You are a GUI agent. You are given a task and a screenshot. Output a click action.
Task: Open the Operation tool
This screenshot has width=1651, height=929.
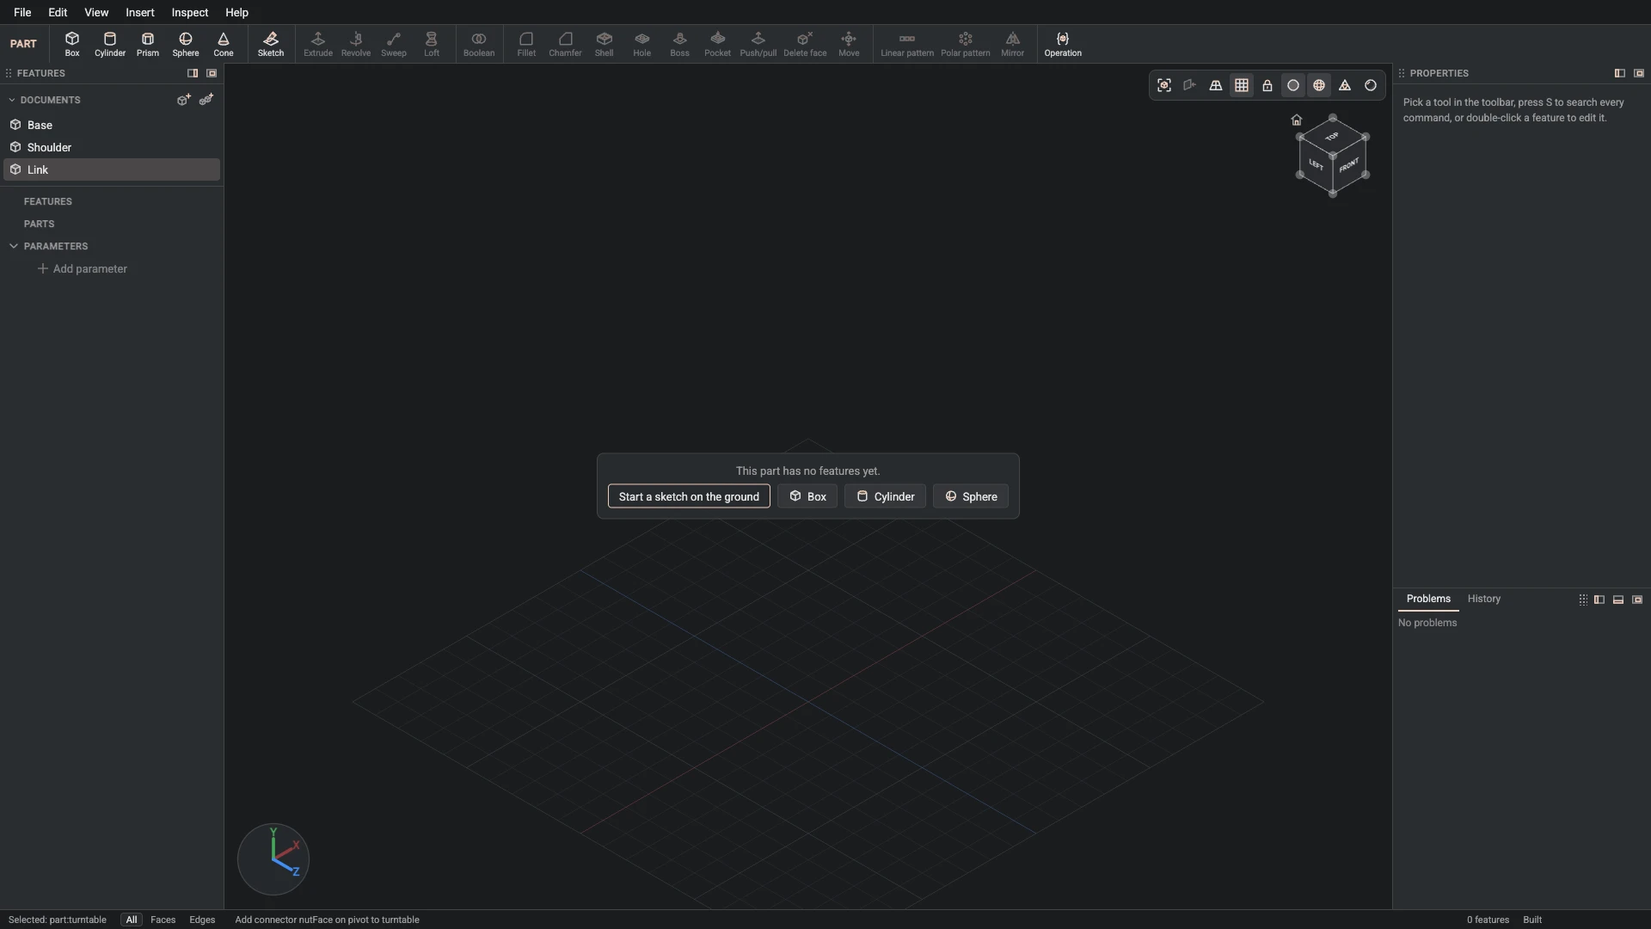click(1063, 44)
